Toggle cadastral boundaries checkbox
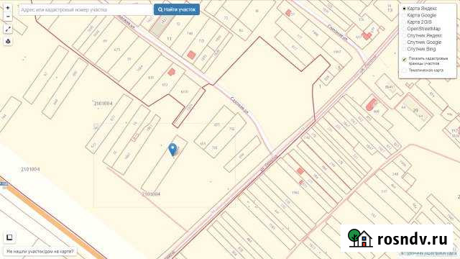460x259 pixels. tap(405, 59)
